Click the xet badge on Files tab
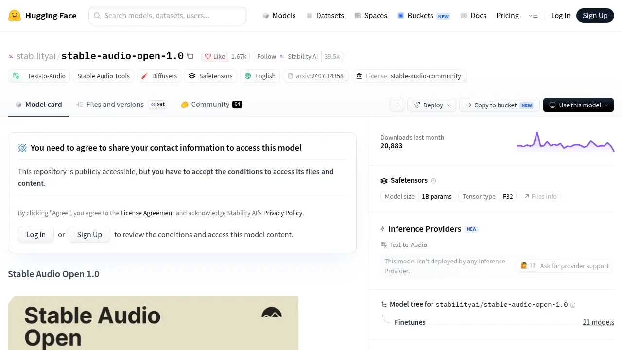This screenshot has width=622, height=350. point(157,105)
